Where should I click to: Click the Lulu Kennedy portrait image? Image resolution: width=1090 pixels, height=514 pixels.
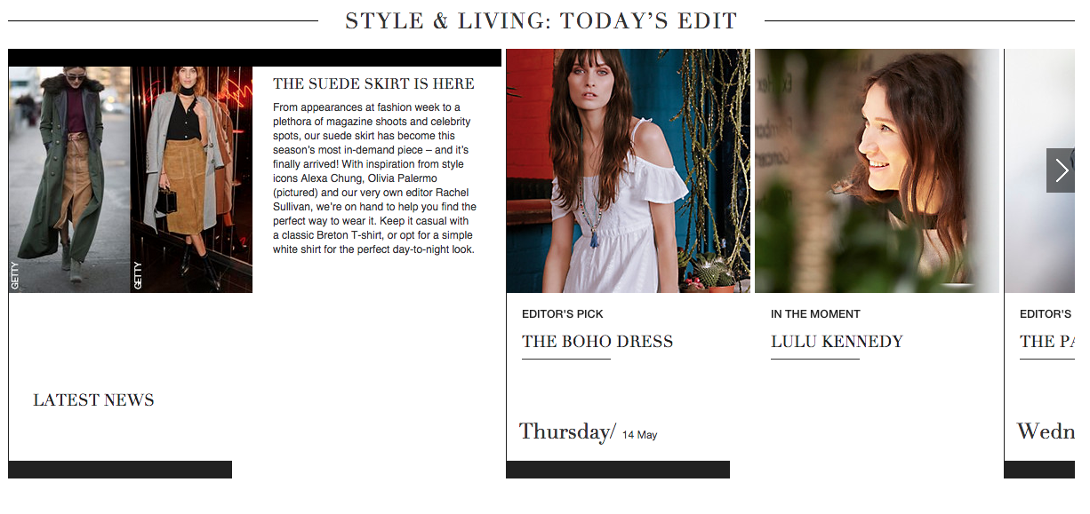click(x=878, y=170)
